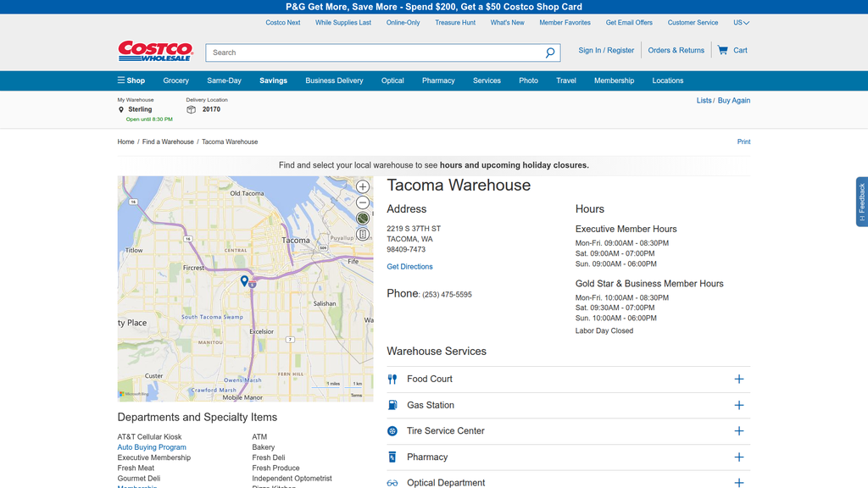Zoom out on the map
Viewport: 868px width, 488px height.
363,202
